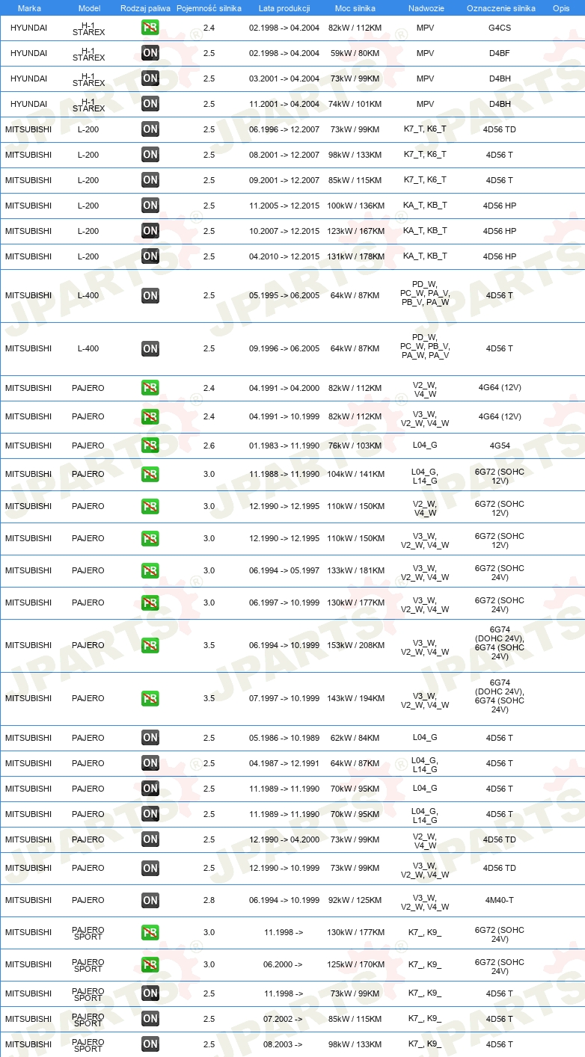The height and width of the screenshot is (1057, 585).
Task: Click the '10.2007 -> 12.2015' production years cell
Action: coord(284,231)
